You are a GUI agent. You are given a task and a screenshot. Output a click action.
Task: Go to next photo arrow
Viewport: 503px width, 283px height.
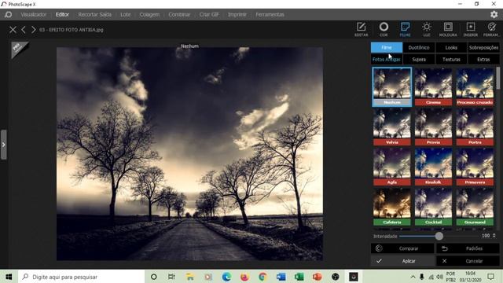coord(33,30)
